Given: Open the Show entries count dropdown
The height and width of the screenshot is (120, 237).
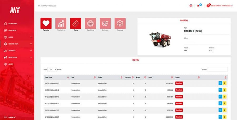Looking at the screenshot, I should 52,69.
